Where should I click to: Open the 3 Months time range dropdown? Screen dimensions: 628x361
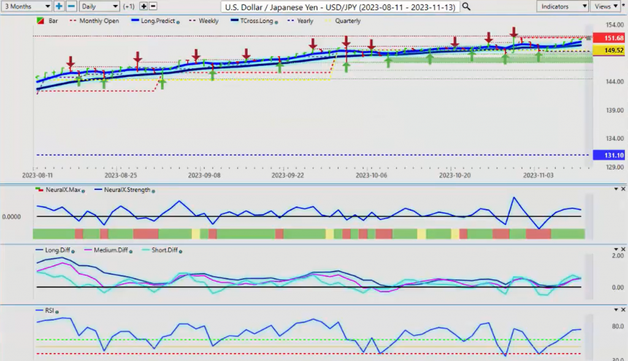pos(26,6)
